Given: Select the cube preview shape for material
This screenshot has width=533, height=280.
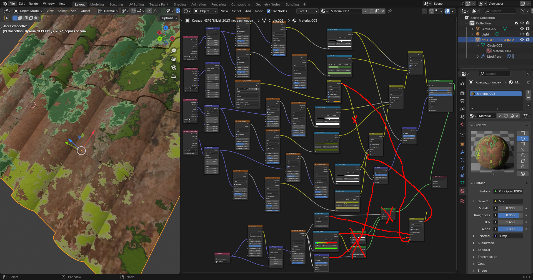Looking at the screenshot, I should click(x=522, y=144).
